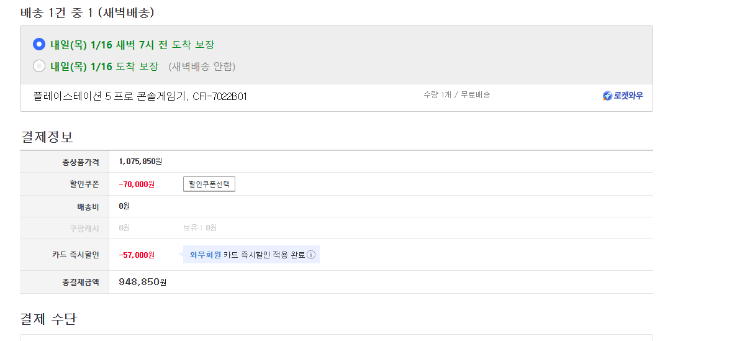Click the info icon beside 적용 완료
Image resolution: width=732 pixels, height=341 pixels.
(x=311, y=255)
